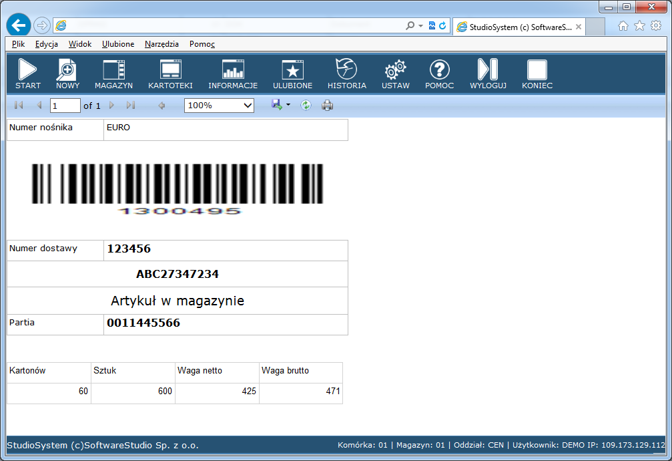
Task: Click the Waga netto value 425
Action: (x=249, y=391)
